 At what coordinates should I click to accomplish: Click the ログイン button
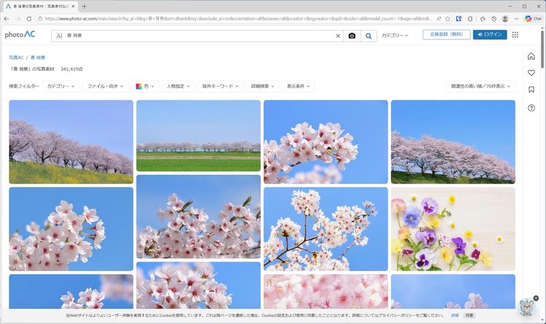pos(489,35)
